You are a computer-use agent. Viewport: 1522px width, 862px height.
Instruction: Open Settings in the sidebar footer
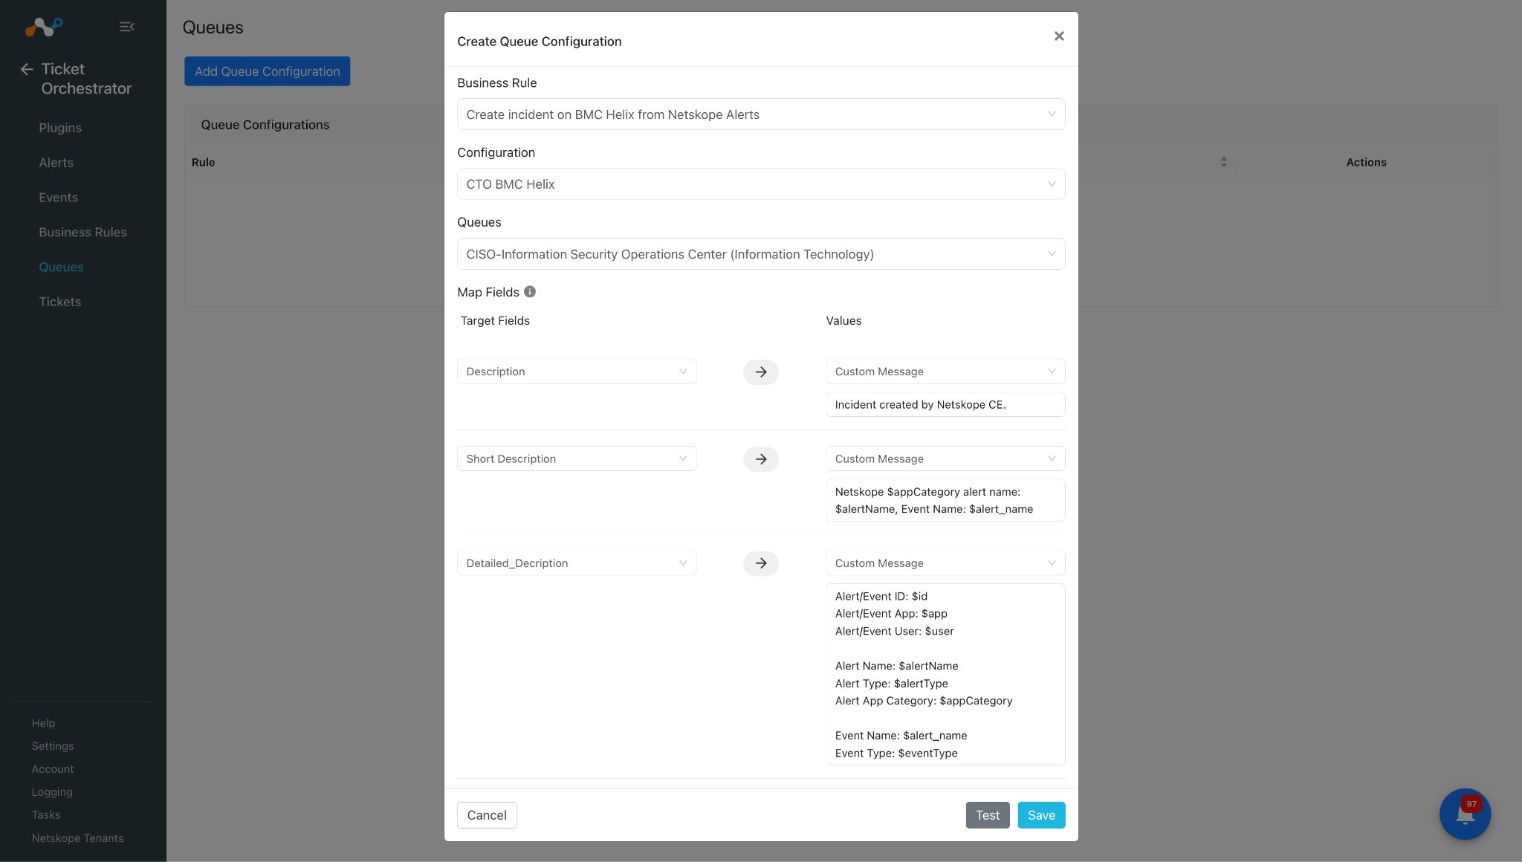tap(53, 746)
